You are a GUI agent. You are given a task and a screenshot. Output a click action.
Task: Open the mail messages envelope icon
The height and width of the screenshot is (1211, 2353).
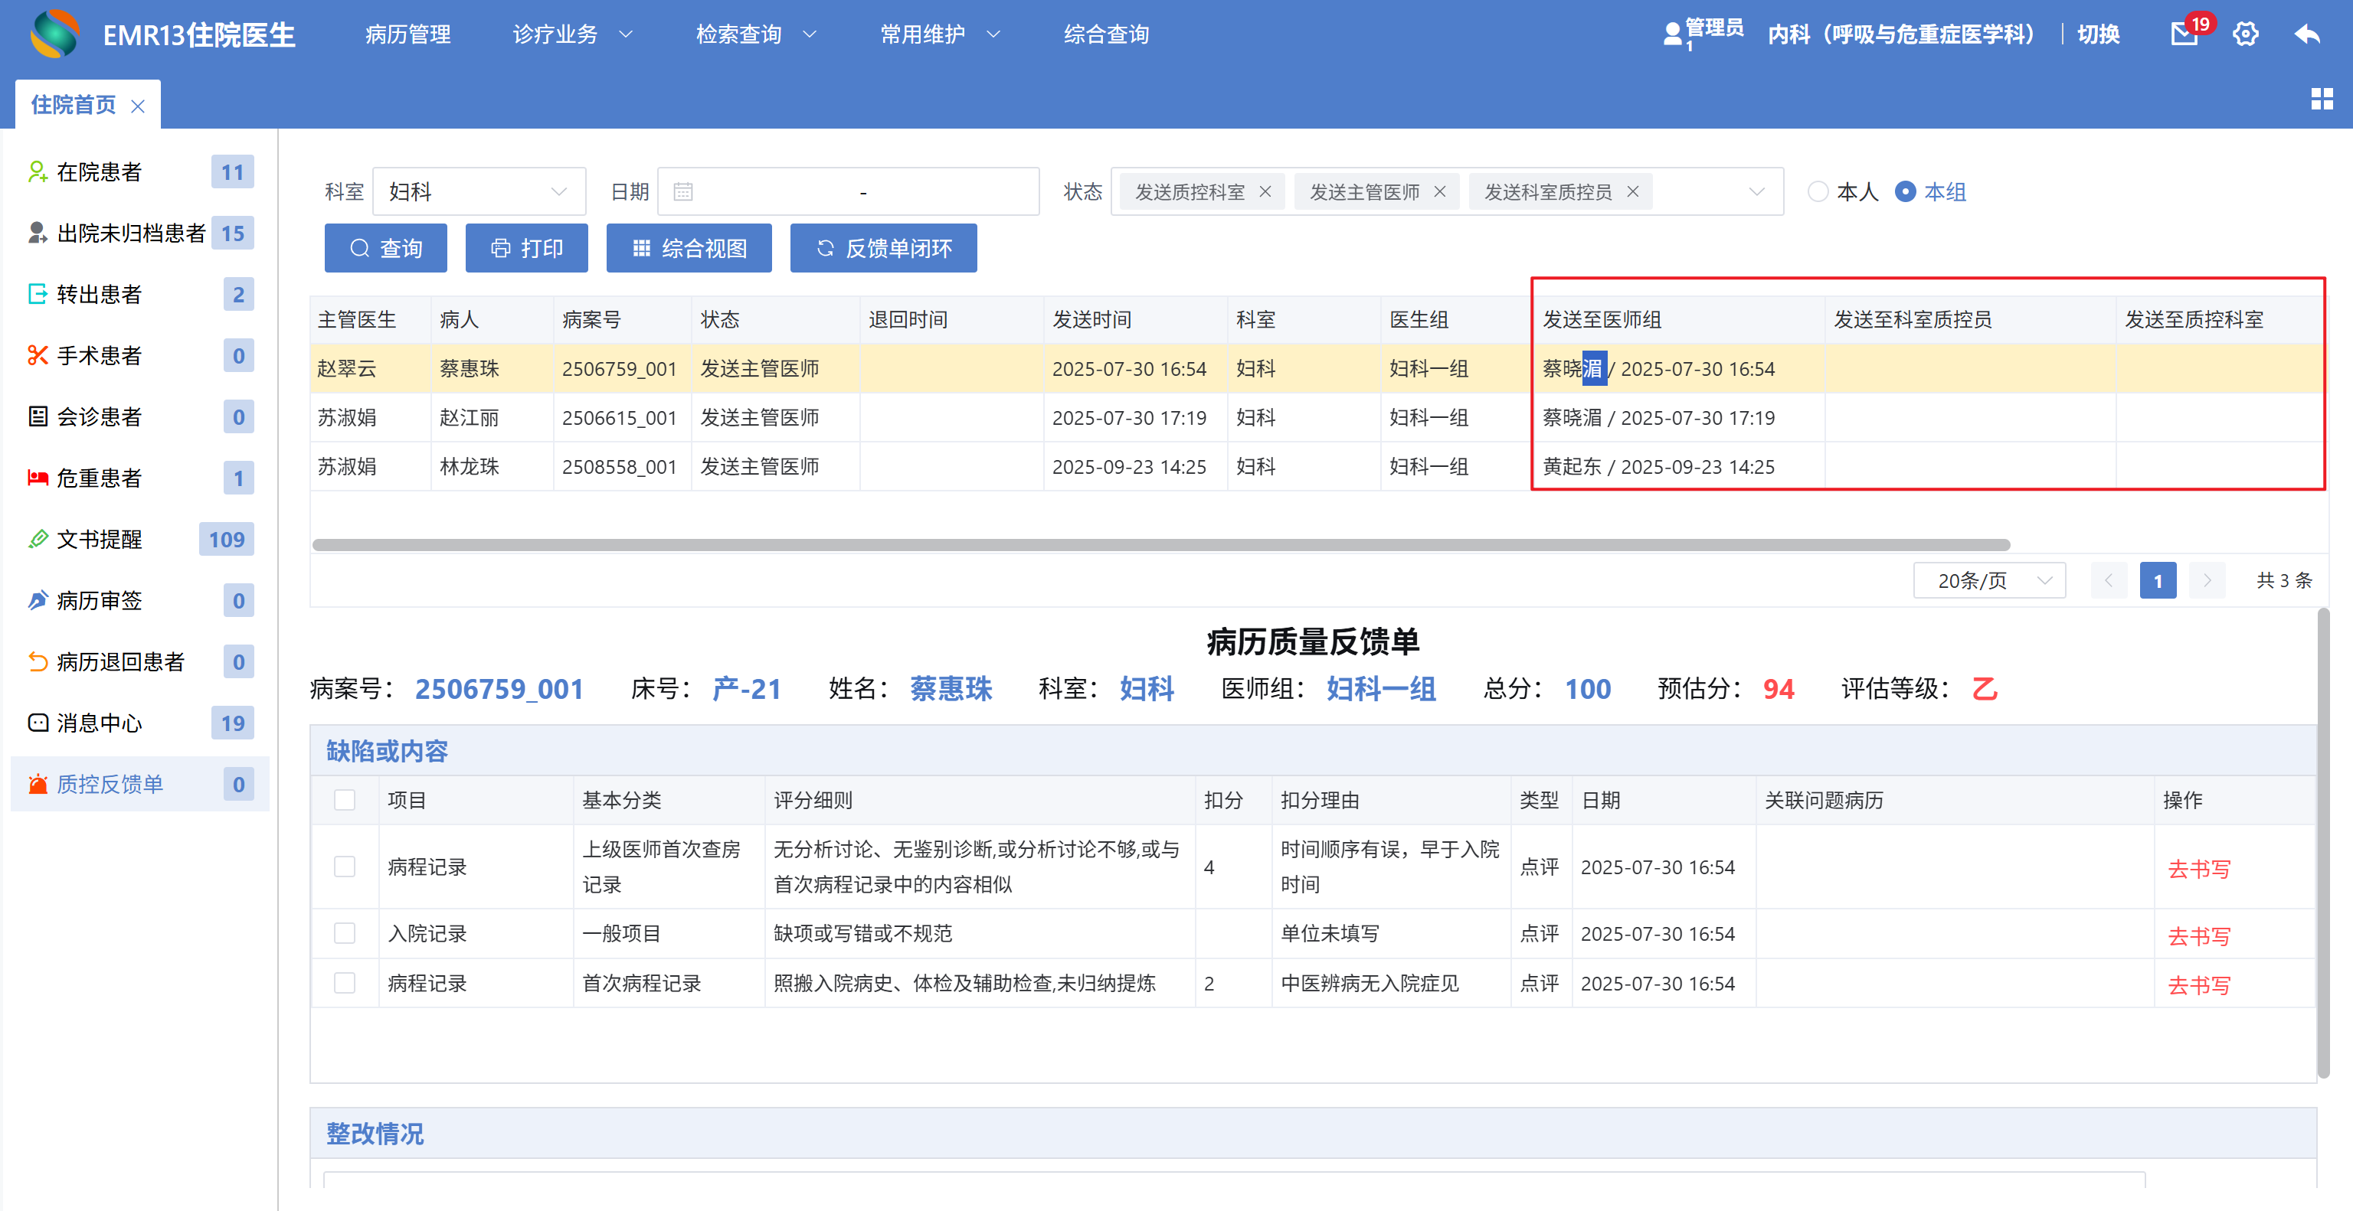[2184, 34]
